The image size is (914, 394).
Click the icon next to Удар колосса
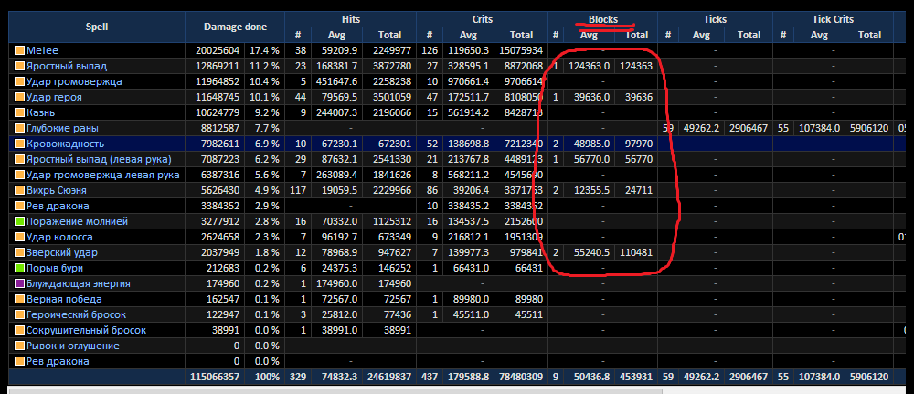(19, 237)
